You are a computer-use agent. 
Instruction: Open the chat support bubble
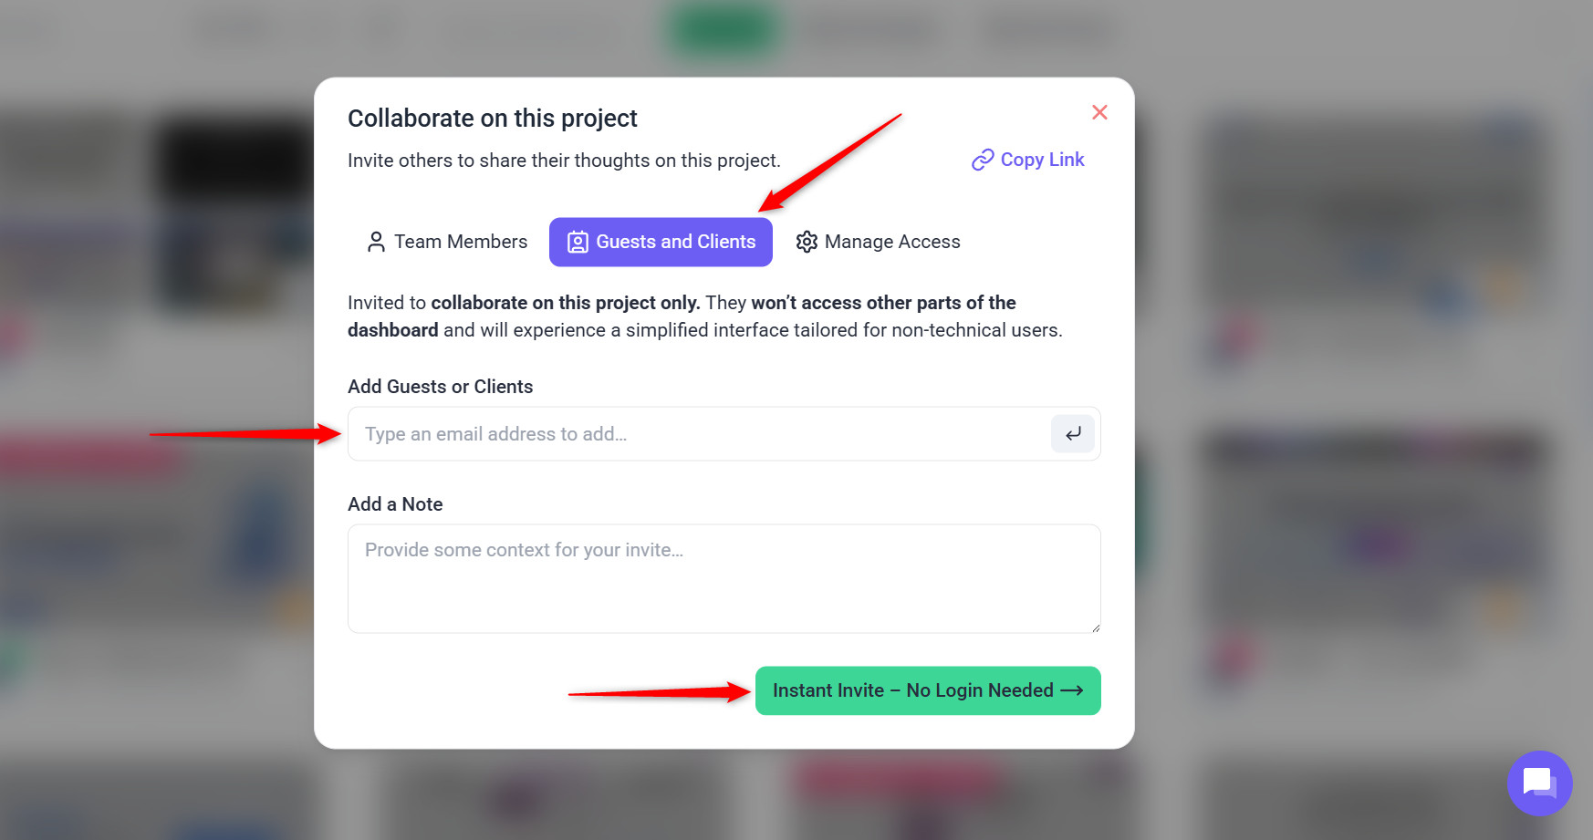point(1539,783)
